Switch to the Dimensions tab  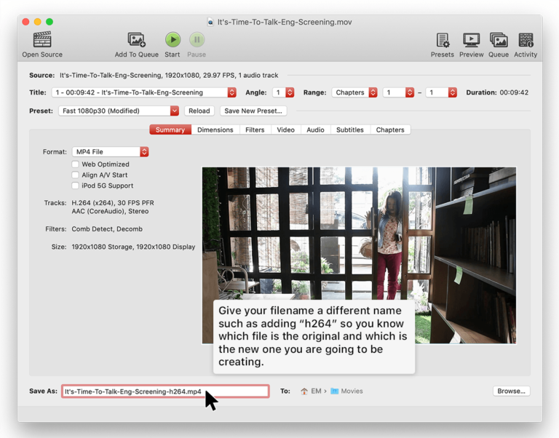(x=215, y=130)
